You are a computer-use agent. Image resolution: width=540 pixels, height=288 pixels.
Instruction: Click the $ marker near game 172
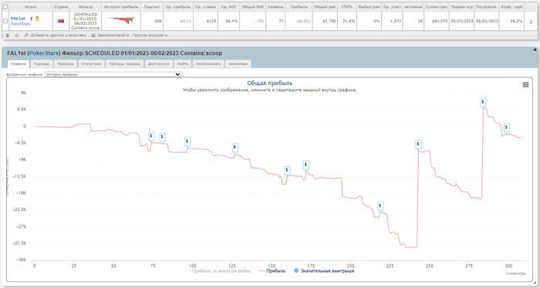tap(305, 165)
